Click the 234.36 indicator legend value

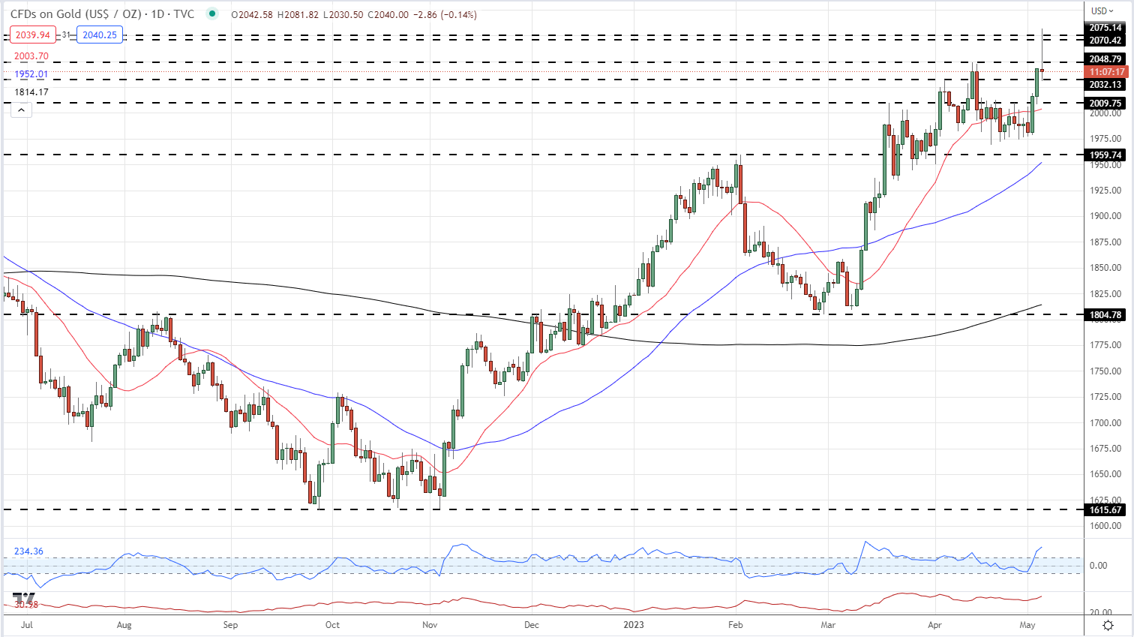[x=28, y=551]
